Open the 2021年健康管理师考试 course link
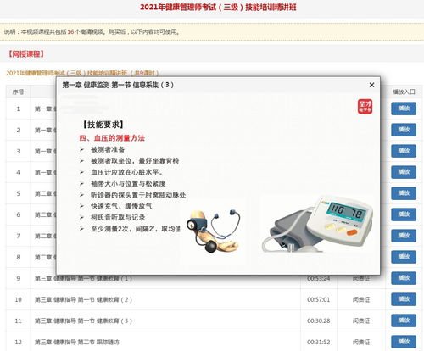 point(82,73)
